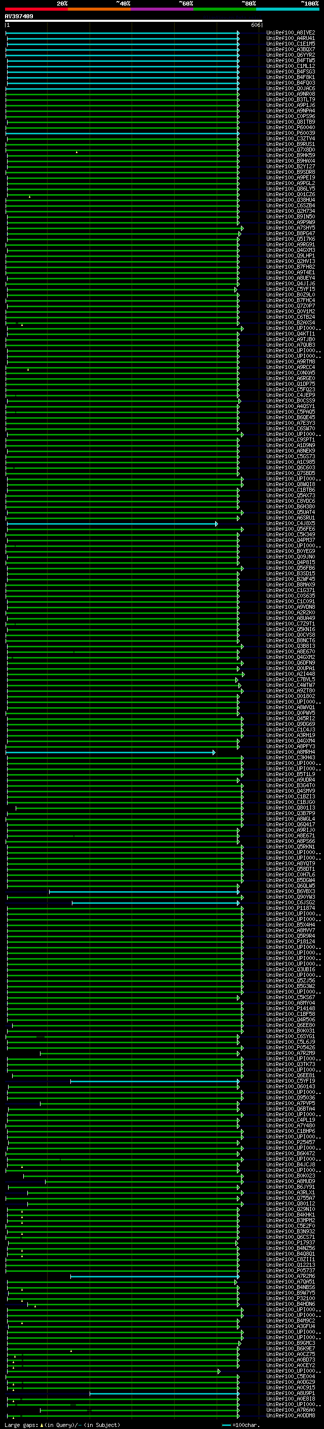Select the UniRef100_P60039 label

[x=290, y=133]
